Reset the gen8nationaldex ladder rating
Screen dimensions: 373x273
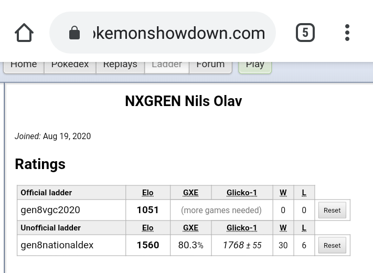click(x=332, y=245)
